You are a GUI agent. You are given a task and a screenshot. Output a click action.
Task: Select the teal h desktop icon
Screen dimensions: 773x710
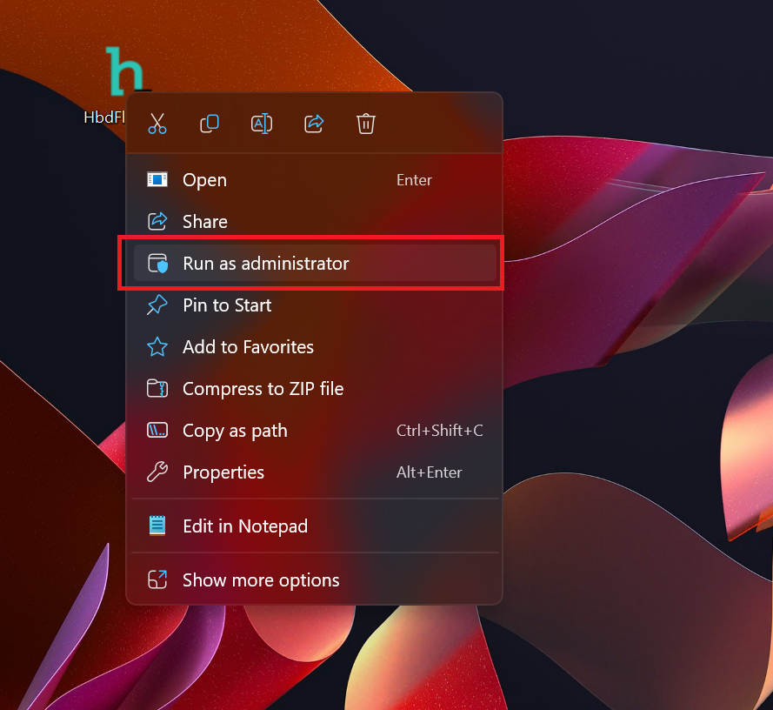(124, 71)
